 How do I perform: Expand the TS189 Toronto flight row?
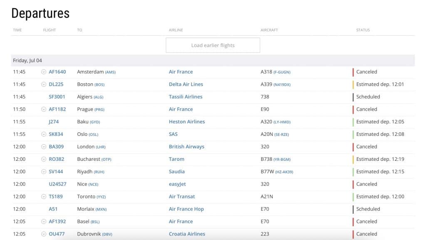[44, 197]
